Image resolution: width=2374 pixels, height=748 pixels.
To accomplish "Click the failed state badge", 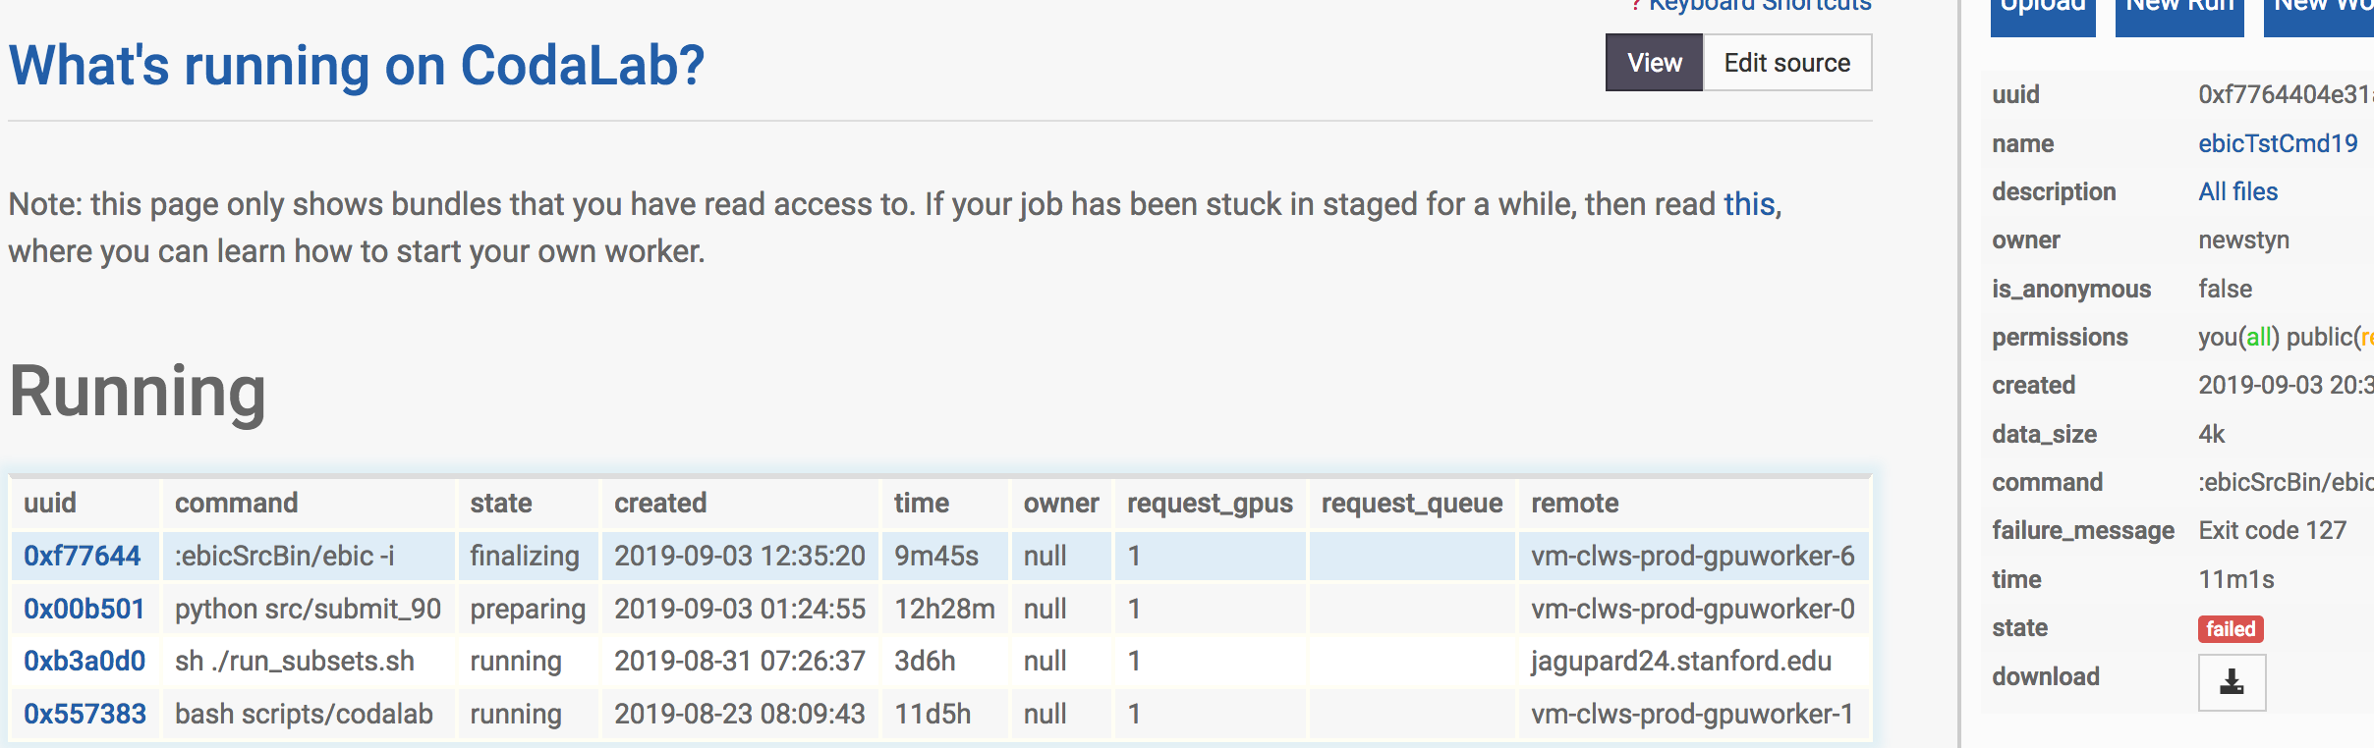I will point(2231,627).
